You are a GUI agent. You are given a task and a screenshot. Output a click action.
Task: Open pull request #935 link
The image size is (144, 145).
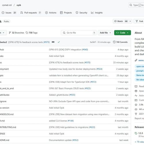(x=72, y=95)
